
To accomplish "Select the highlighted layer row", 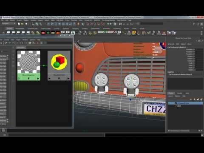I will pos(185,103).
